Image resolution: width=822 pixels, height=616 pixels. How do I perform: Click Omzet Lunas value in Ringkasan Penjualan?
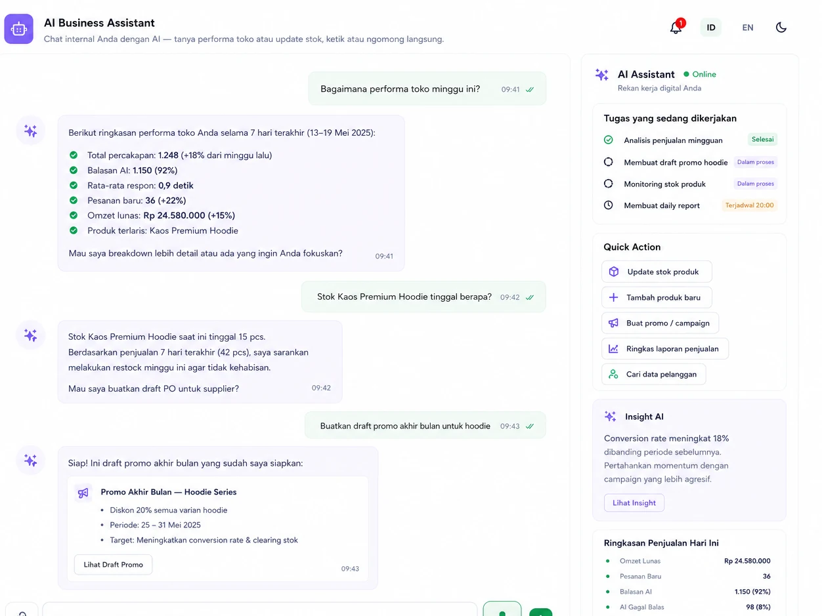click(x=747, y=561)
